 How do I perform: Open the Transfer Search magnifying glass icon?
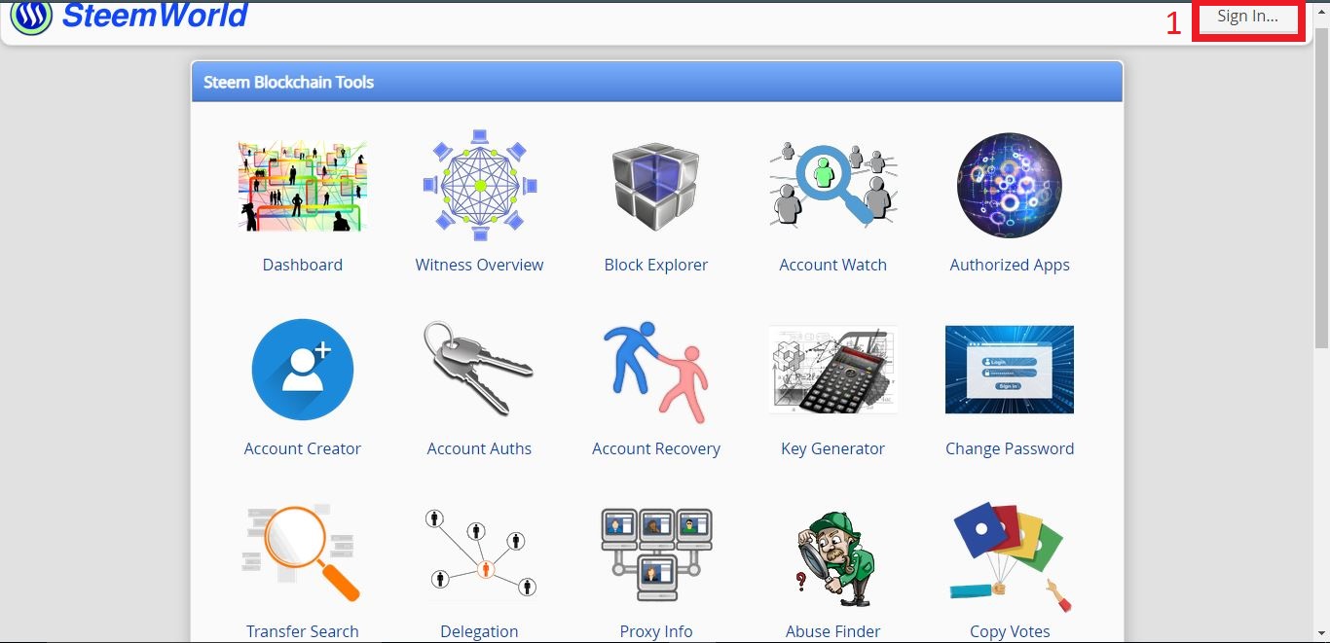tap(302, 553)
